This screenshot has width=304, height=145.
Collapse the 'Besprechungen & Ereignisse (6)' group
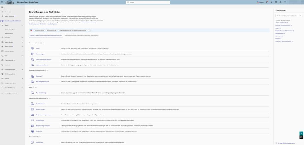pos(50,98)
